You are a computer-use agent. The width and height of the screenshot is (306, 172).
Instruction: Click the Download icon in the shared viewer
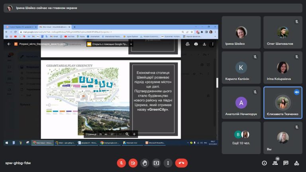click(204, 44)
